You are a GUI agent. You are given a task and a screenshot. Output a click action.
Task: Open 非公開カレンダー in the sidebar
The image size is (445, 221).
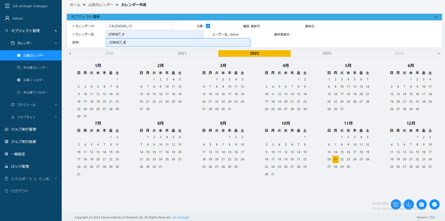[x=35, y=68]
